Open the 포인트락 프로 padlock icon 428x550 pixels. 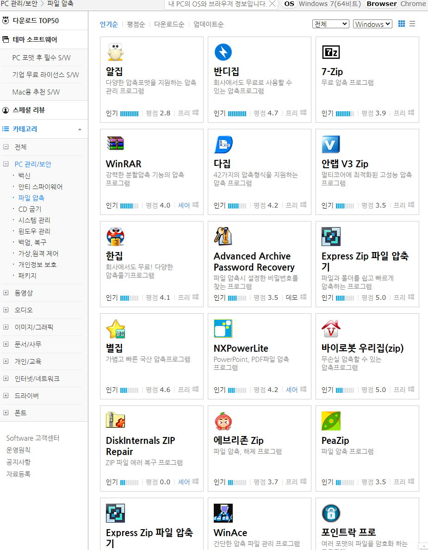pos(331,513)
